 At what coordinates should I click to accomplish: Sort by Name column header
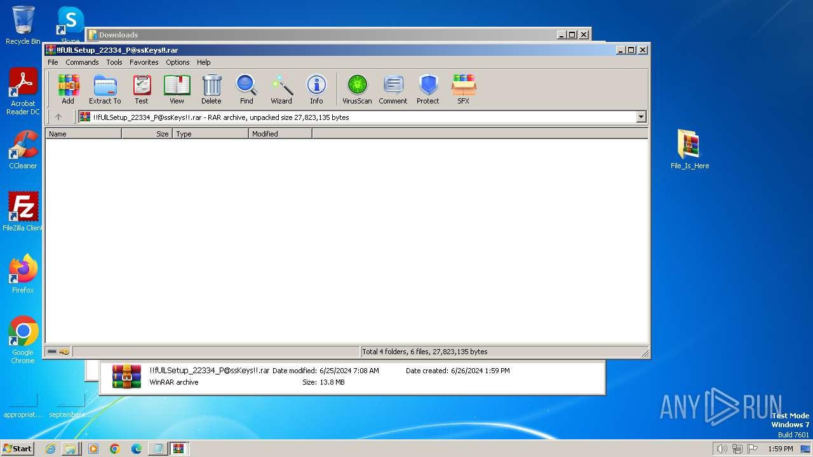pos(83,134)
